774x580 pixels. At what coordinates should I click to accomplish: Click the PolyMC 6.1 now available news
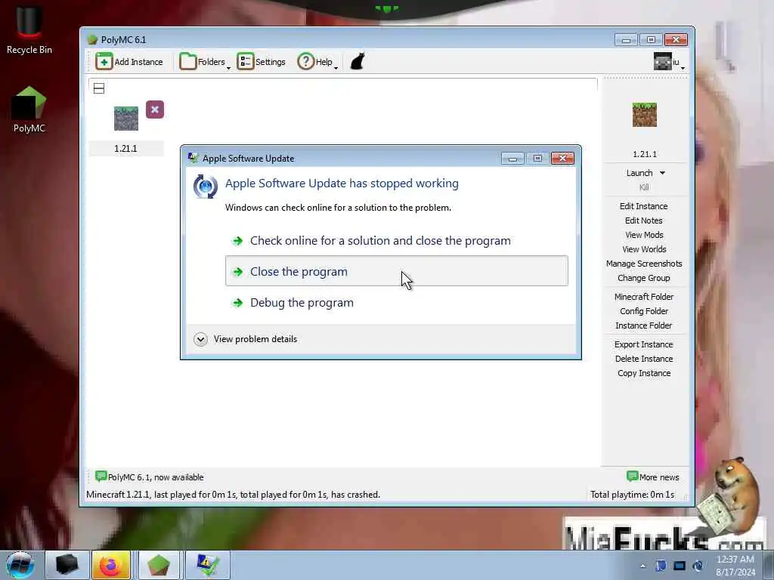[150, 477]
